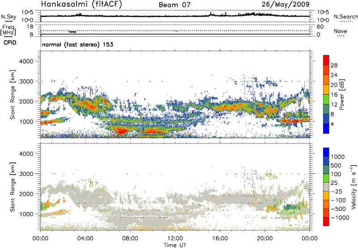Click the blue 1000 velocity colorbar segment
This screenshot has height=248, width=358.
click(326, 152)
